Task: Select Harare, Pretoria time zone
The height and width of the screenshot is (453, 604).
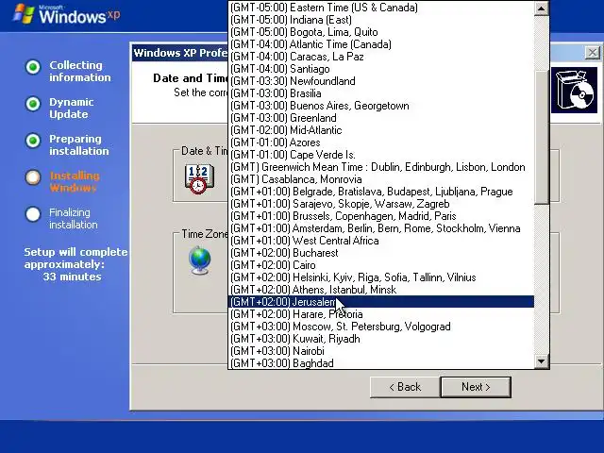Action: 381,314
